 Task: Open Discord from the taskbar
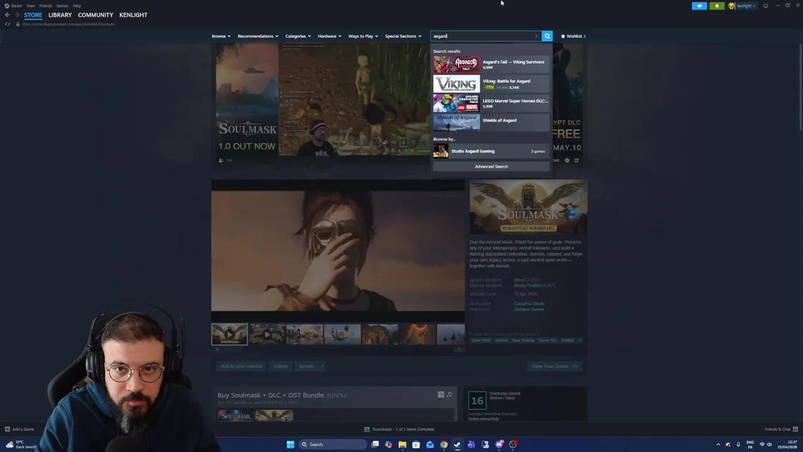click(499, 444)
